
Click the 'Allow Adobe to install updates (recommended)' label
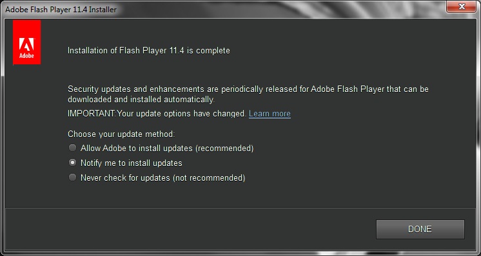tap(167, 149)
